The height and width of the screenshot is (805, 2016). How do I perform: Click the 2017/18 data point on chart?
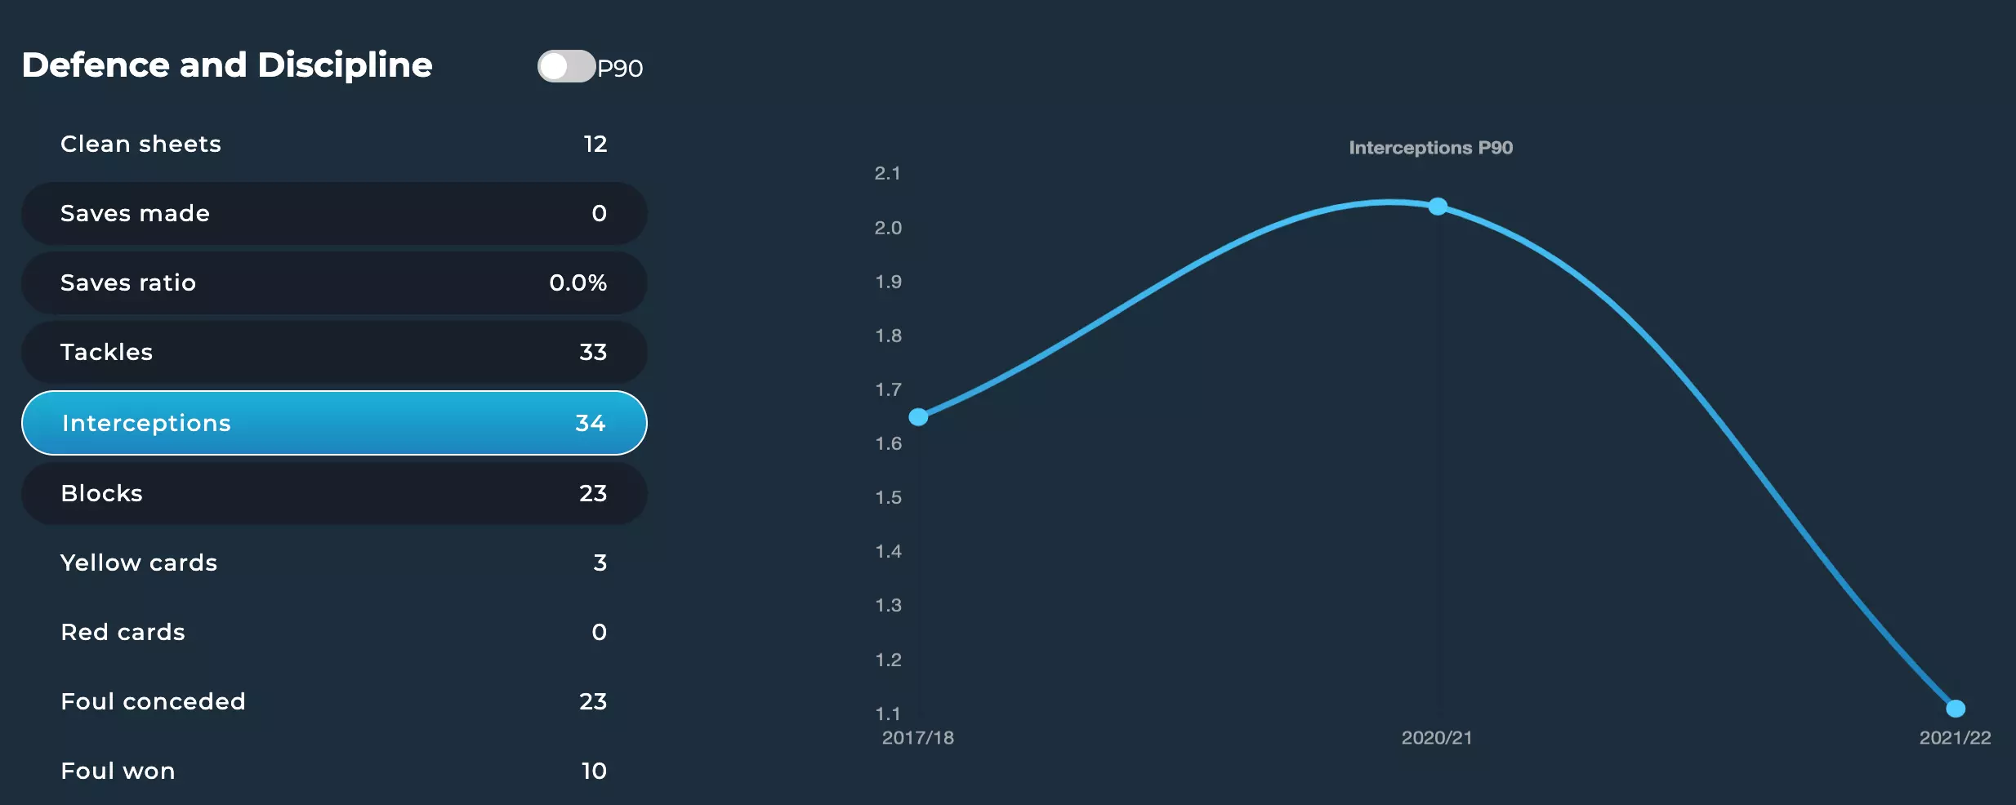[x=918, y=417]
